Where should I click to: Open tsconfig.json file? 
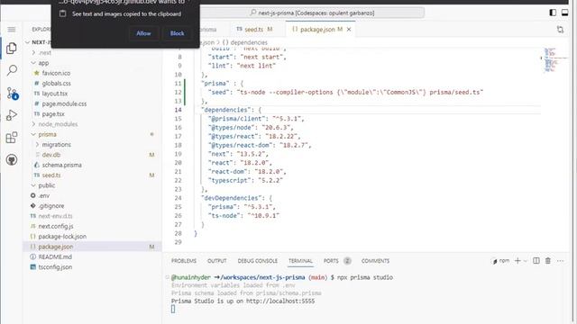(55, 267)
